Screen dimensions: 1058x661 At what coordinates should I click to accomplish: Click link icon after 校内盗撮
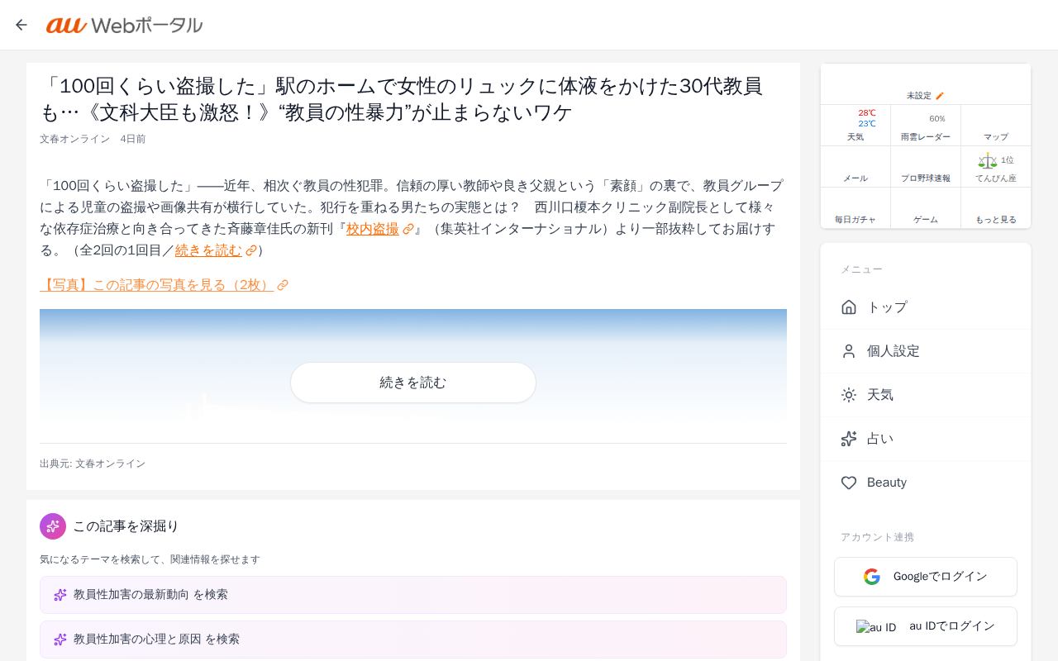click(408, 229)
